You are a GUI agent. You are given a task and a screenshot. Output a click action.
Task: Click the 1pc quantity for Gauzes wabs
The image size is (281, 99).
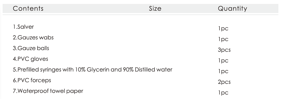223,39
